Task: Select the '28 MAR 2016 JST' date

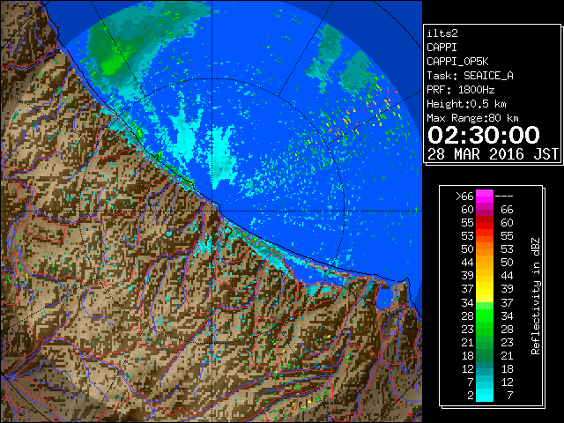Action: pos(493,154)
